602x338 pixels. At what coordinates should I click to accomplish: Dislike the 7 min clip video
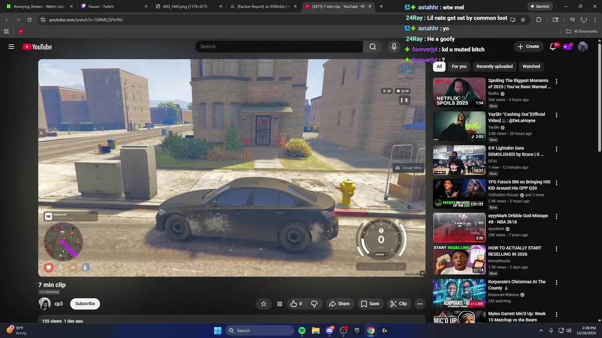coord(314,304)
